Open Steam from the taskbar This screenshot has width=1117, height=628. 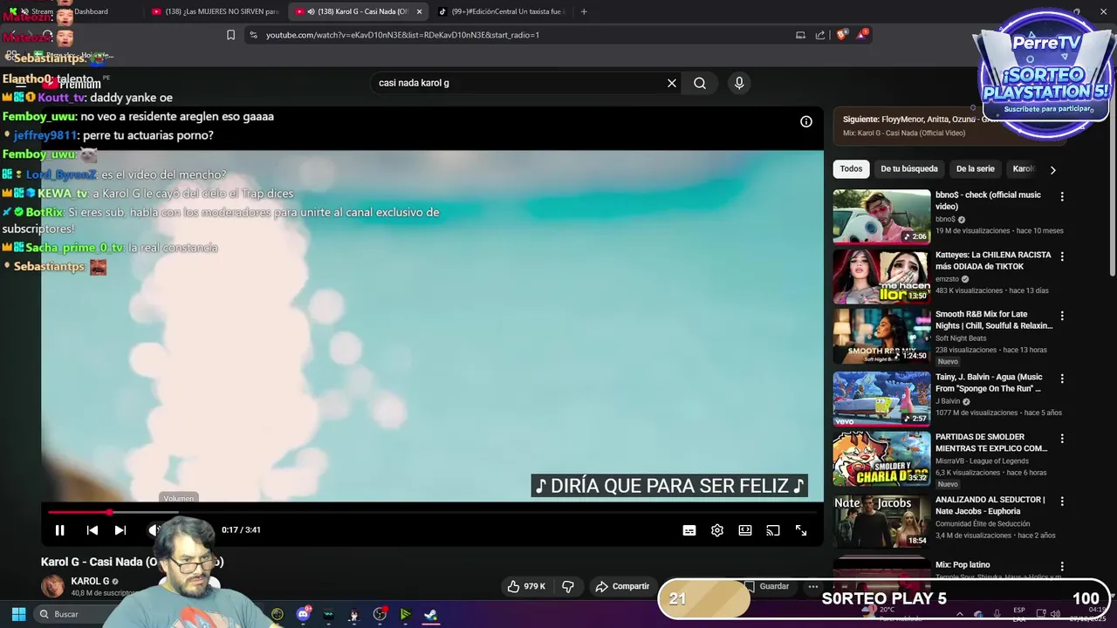(x=430, y=614)
